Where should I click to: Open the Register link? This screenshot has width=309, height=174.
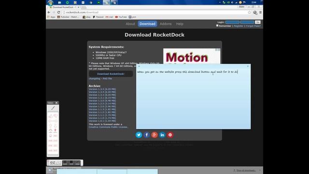pyautogui.click(x=239, y=26)
